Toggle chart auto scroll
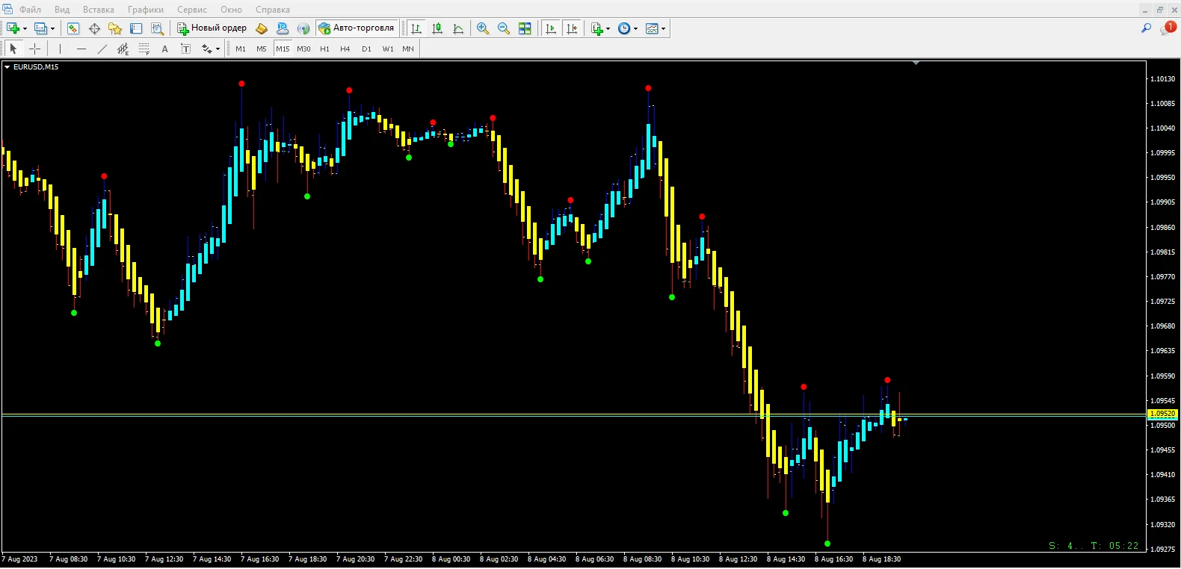The image size is (1181, 569). [551, 28]
